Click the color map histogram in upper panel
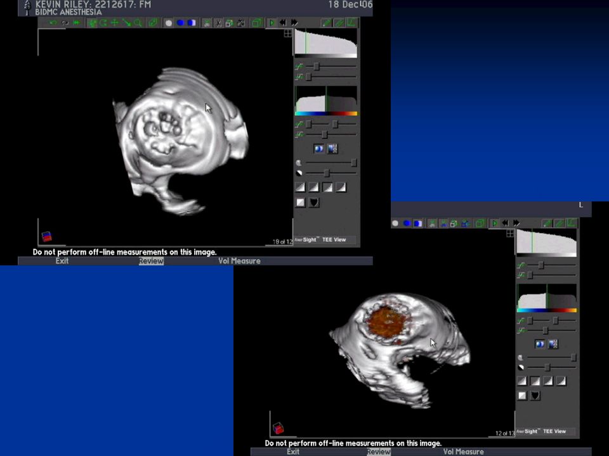609x456 pixels. click(x=326, y=101)
